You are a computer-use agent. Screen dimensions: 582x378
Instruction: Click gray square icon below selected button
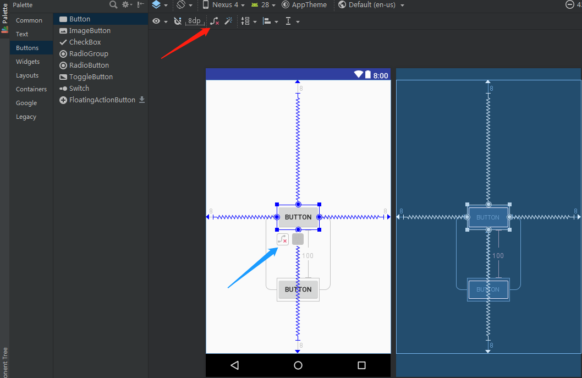298,239
